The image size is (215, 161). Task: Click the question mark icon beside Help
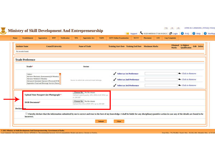coord(194,33)
